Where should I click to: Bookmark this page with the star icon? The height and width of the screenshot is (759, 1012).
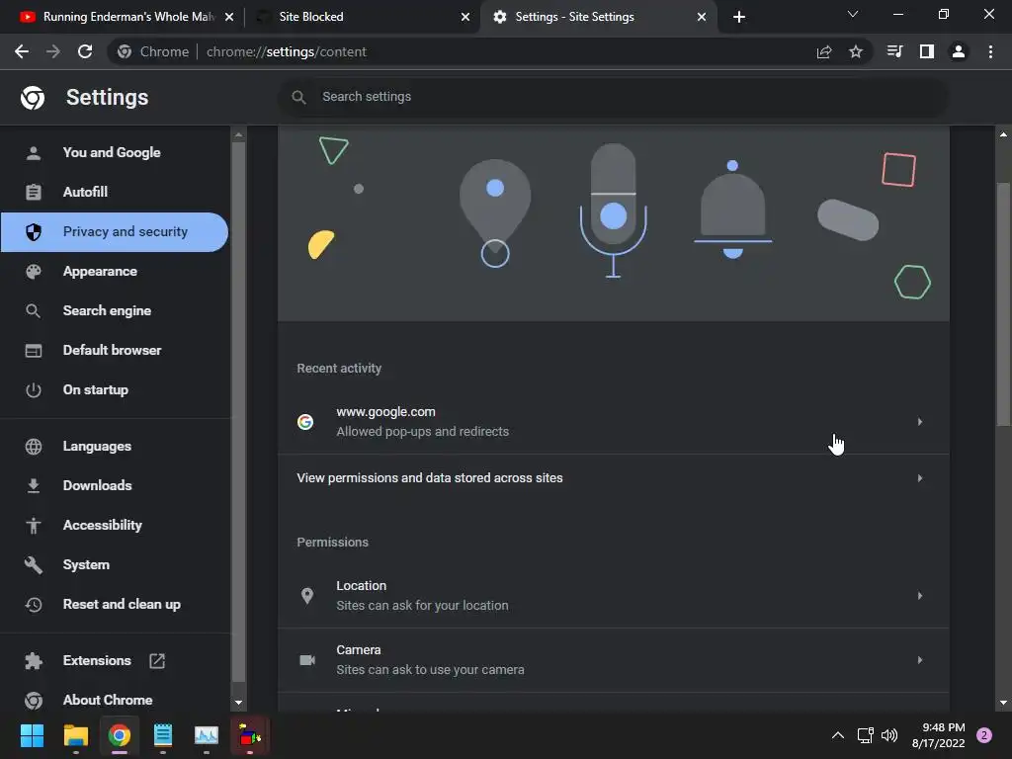856,51
